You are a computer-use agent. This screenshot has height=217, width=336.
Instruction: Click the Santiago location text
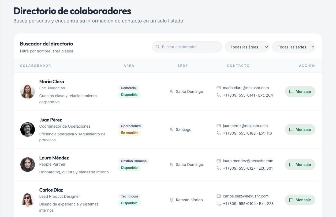(x=184, y=130)
